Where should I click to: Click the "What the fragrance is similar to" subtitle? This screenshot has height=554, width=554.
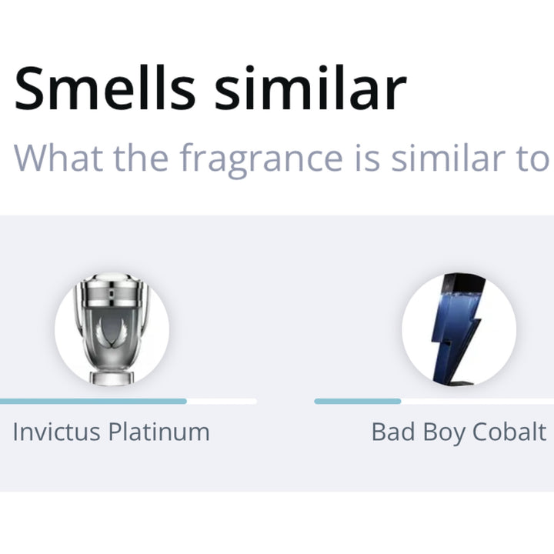point(282,159)
